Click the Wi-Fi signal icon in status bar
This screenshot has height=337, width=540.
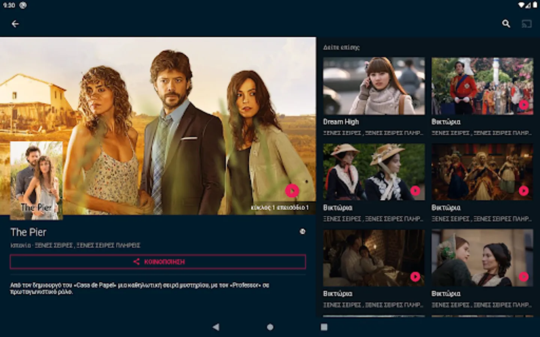pyautogui.click(x=522, y=5)
